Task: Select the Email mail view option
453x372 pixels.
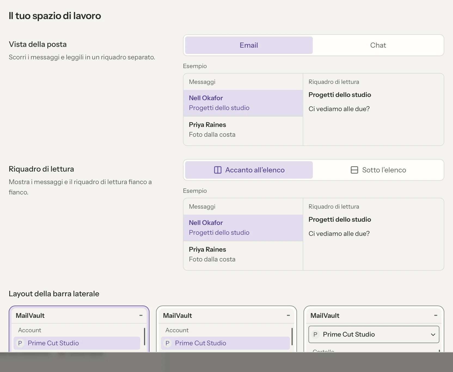Action: point(249,45)
